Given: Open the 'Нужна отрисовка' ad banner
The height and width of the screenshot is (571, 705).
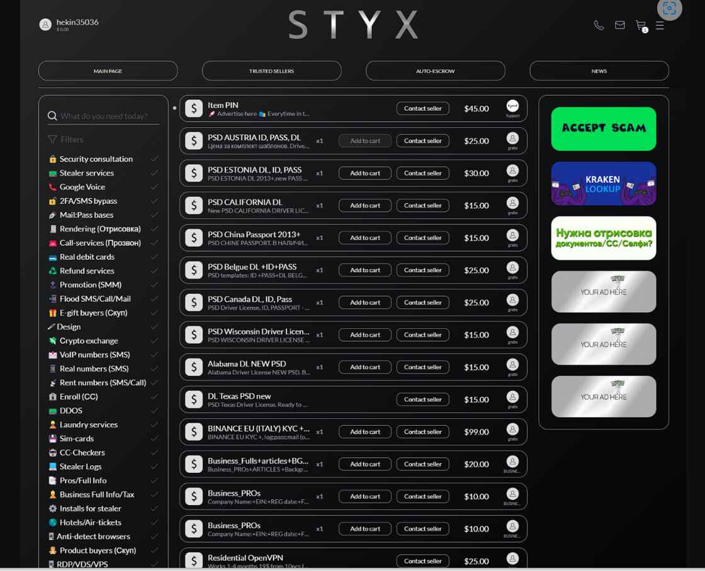Looking at the screenshot, I should [x=604, y=238].
